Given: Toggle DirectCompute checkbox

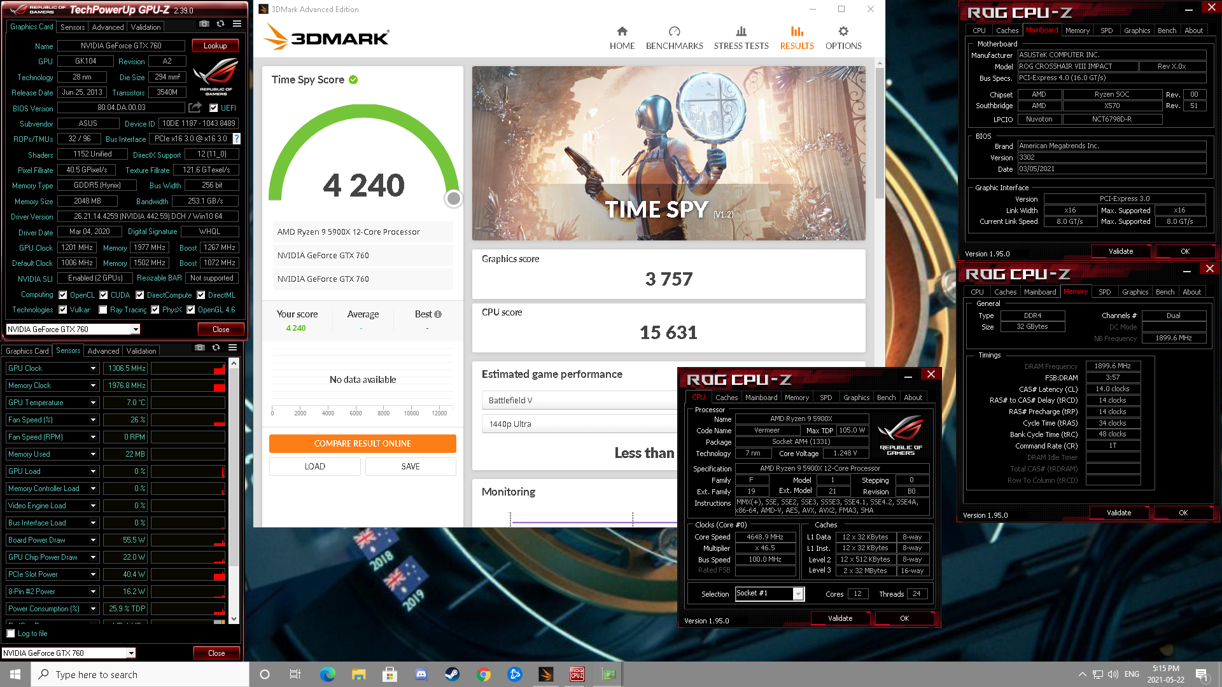Looking at the screenshot, I should tap(140, 295).
